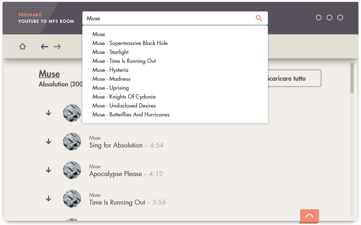Click the Sing for Absolution title
Screen dimensions: 361x225
116,145
